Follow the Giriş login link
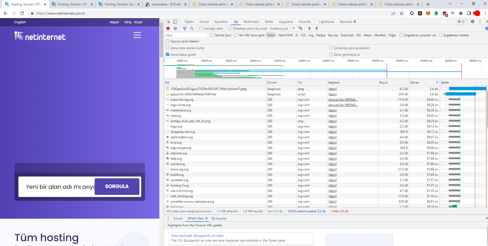The image size is (488, 246). (128, 22)
